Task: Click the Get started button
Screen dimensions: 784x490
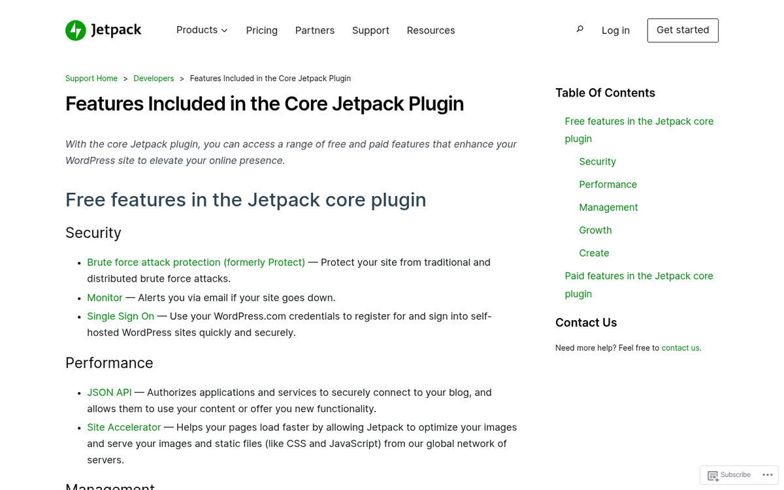Action: 683,30
